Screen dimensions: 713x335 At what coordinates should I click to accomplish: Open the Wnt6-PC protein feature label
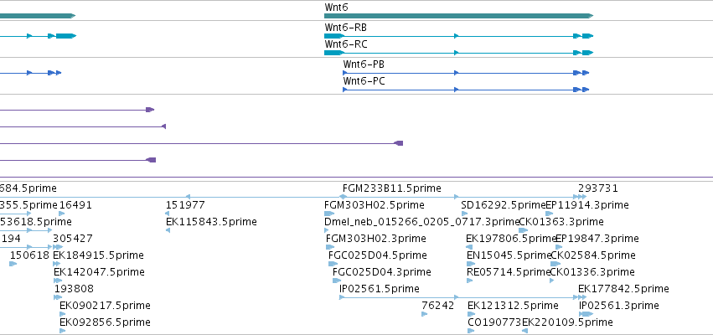364,81
